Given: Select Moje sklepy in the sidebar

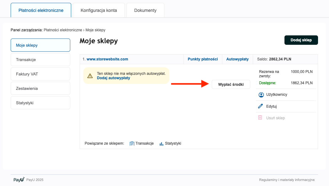Looking at the screenshot, I should (40, 45).
